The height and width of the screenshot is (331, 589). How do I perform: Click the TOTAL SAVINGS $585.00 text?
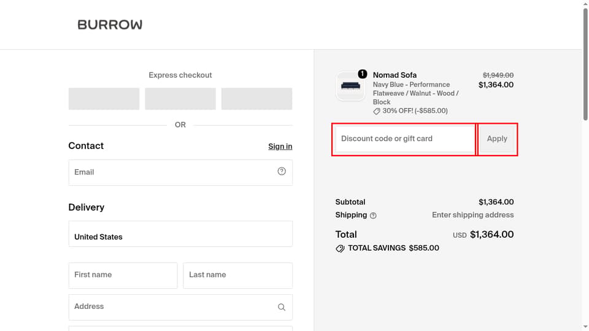(393, 248)
